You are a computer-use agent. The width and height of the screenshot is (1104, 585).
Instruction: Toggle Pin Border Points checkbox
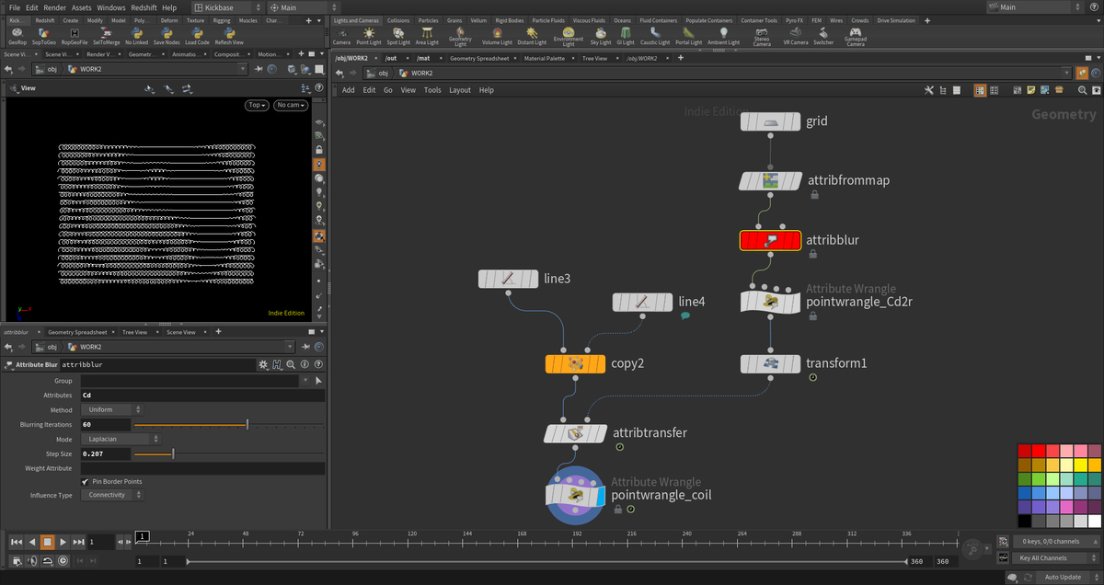[x=86, y=481]
